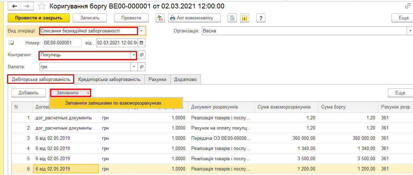The width and height of the screenshot is (413, 175).
Task: Choose Заповнити залишками по взаєморозрахунках
Action: [x=116, y=103]
